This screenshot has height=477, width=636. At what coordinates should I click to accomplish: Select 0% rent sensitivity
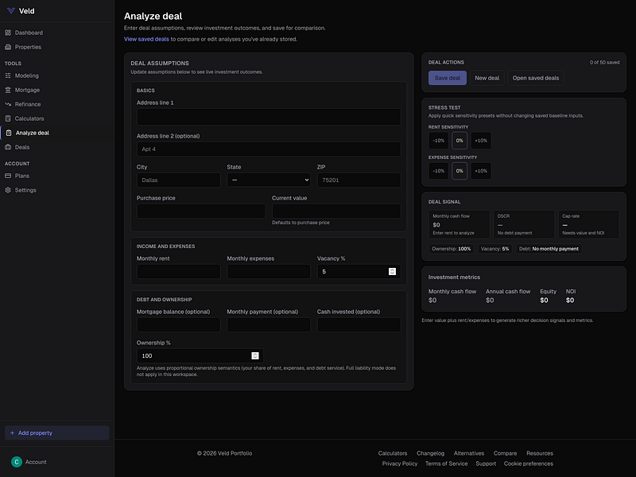click(x=460, y=141)
